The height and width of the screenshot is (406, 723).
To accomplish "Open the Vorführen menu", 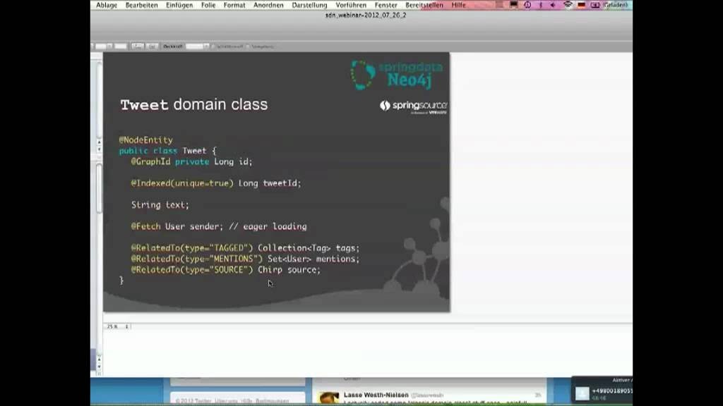I will coord(351,5).
